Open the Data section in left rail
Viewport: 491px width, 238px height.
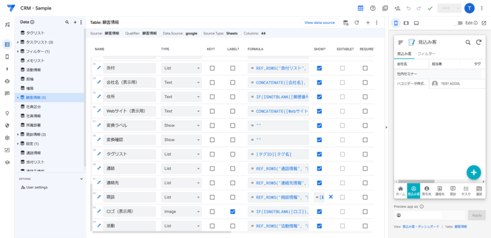point(7,44)
